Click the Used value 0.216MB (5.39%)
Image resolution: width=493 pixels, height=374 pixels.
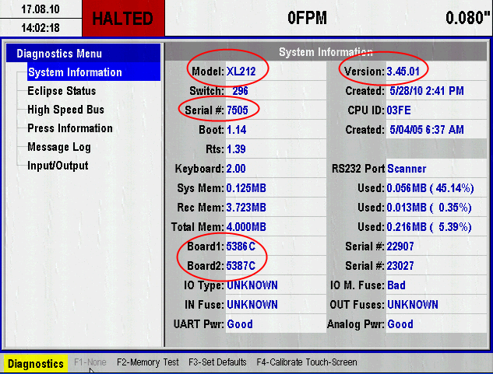[429, 227]
